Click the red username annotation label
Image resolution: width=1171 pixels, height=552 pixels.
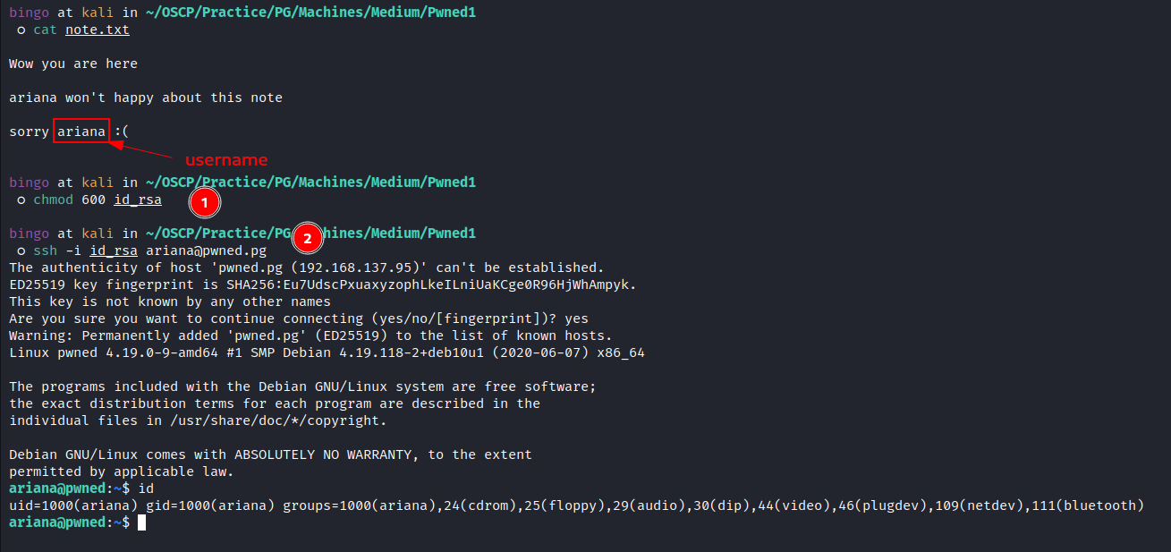coord(226,160)
